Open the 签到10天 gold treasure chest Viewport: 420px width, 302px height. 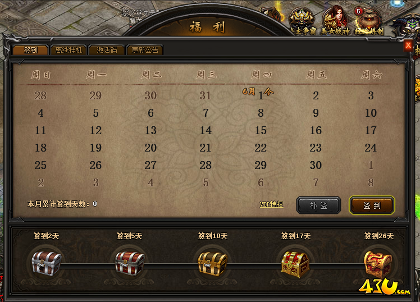tap(213, 264)
